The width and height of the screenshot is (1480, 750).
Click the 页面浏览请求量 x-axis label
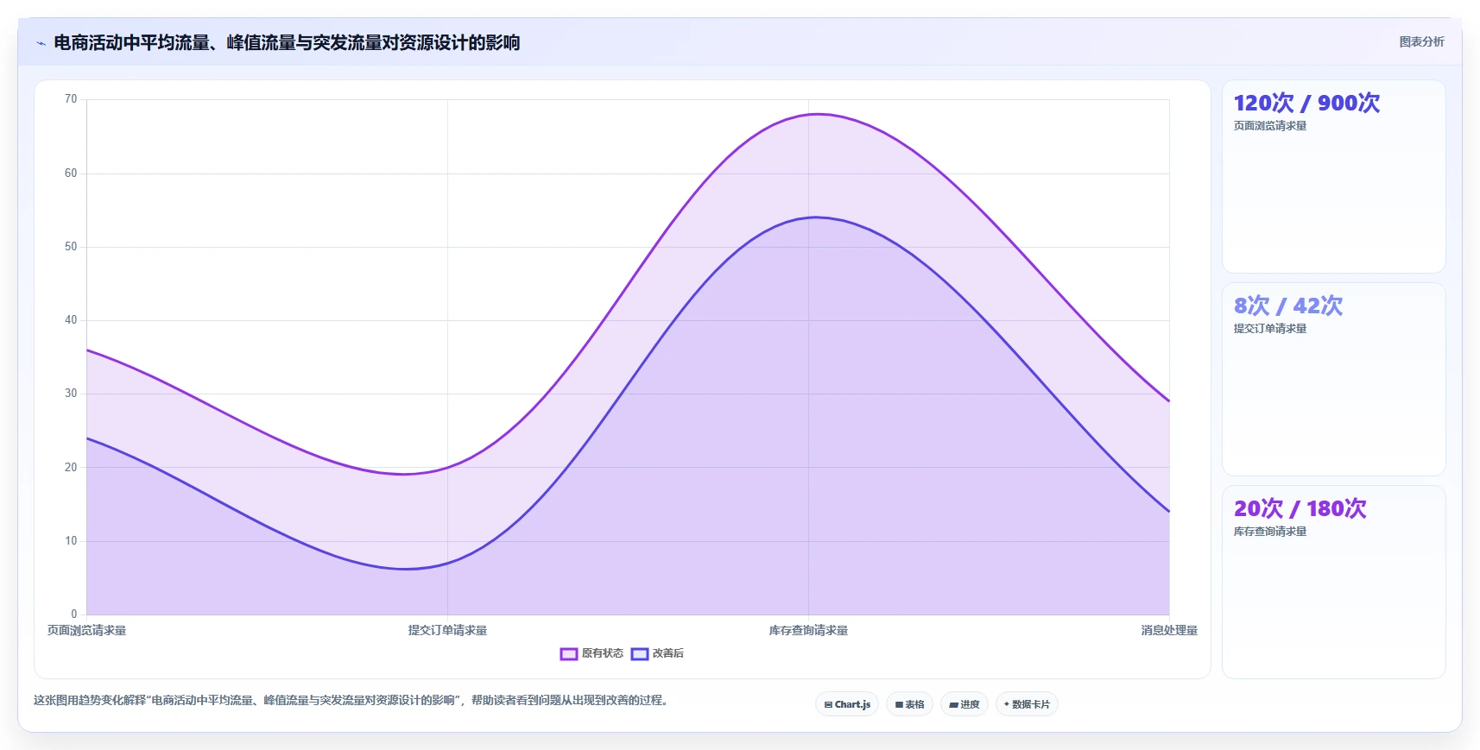(86, 631)
